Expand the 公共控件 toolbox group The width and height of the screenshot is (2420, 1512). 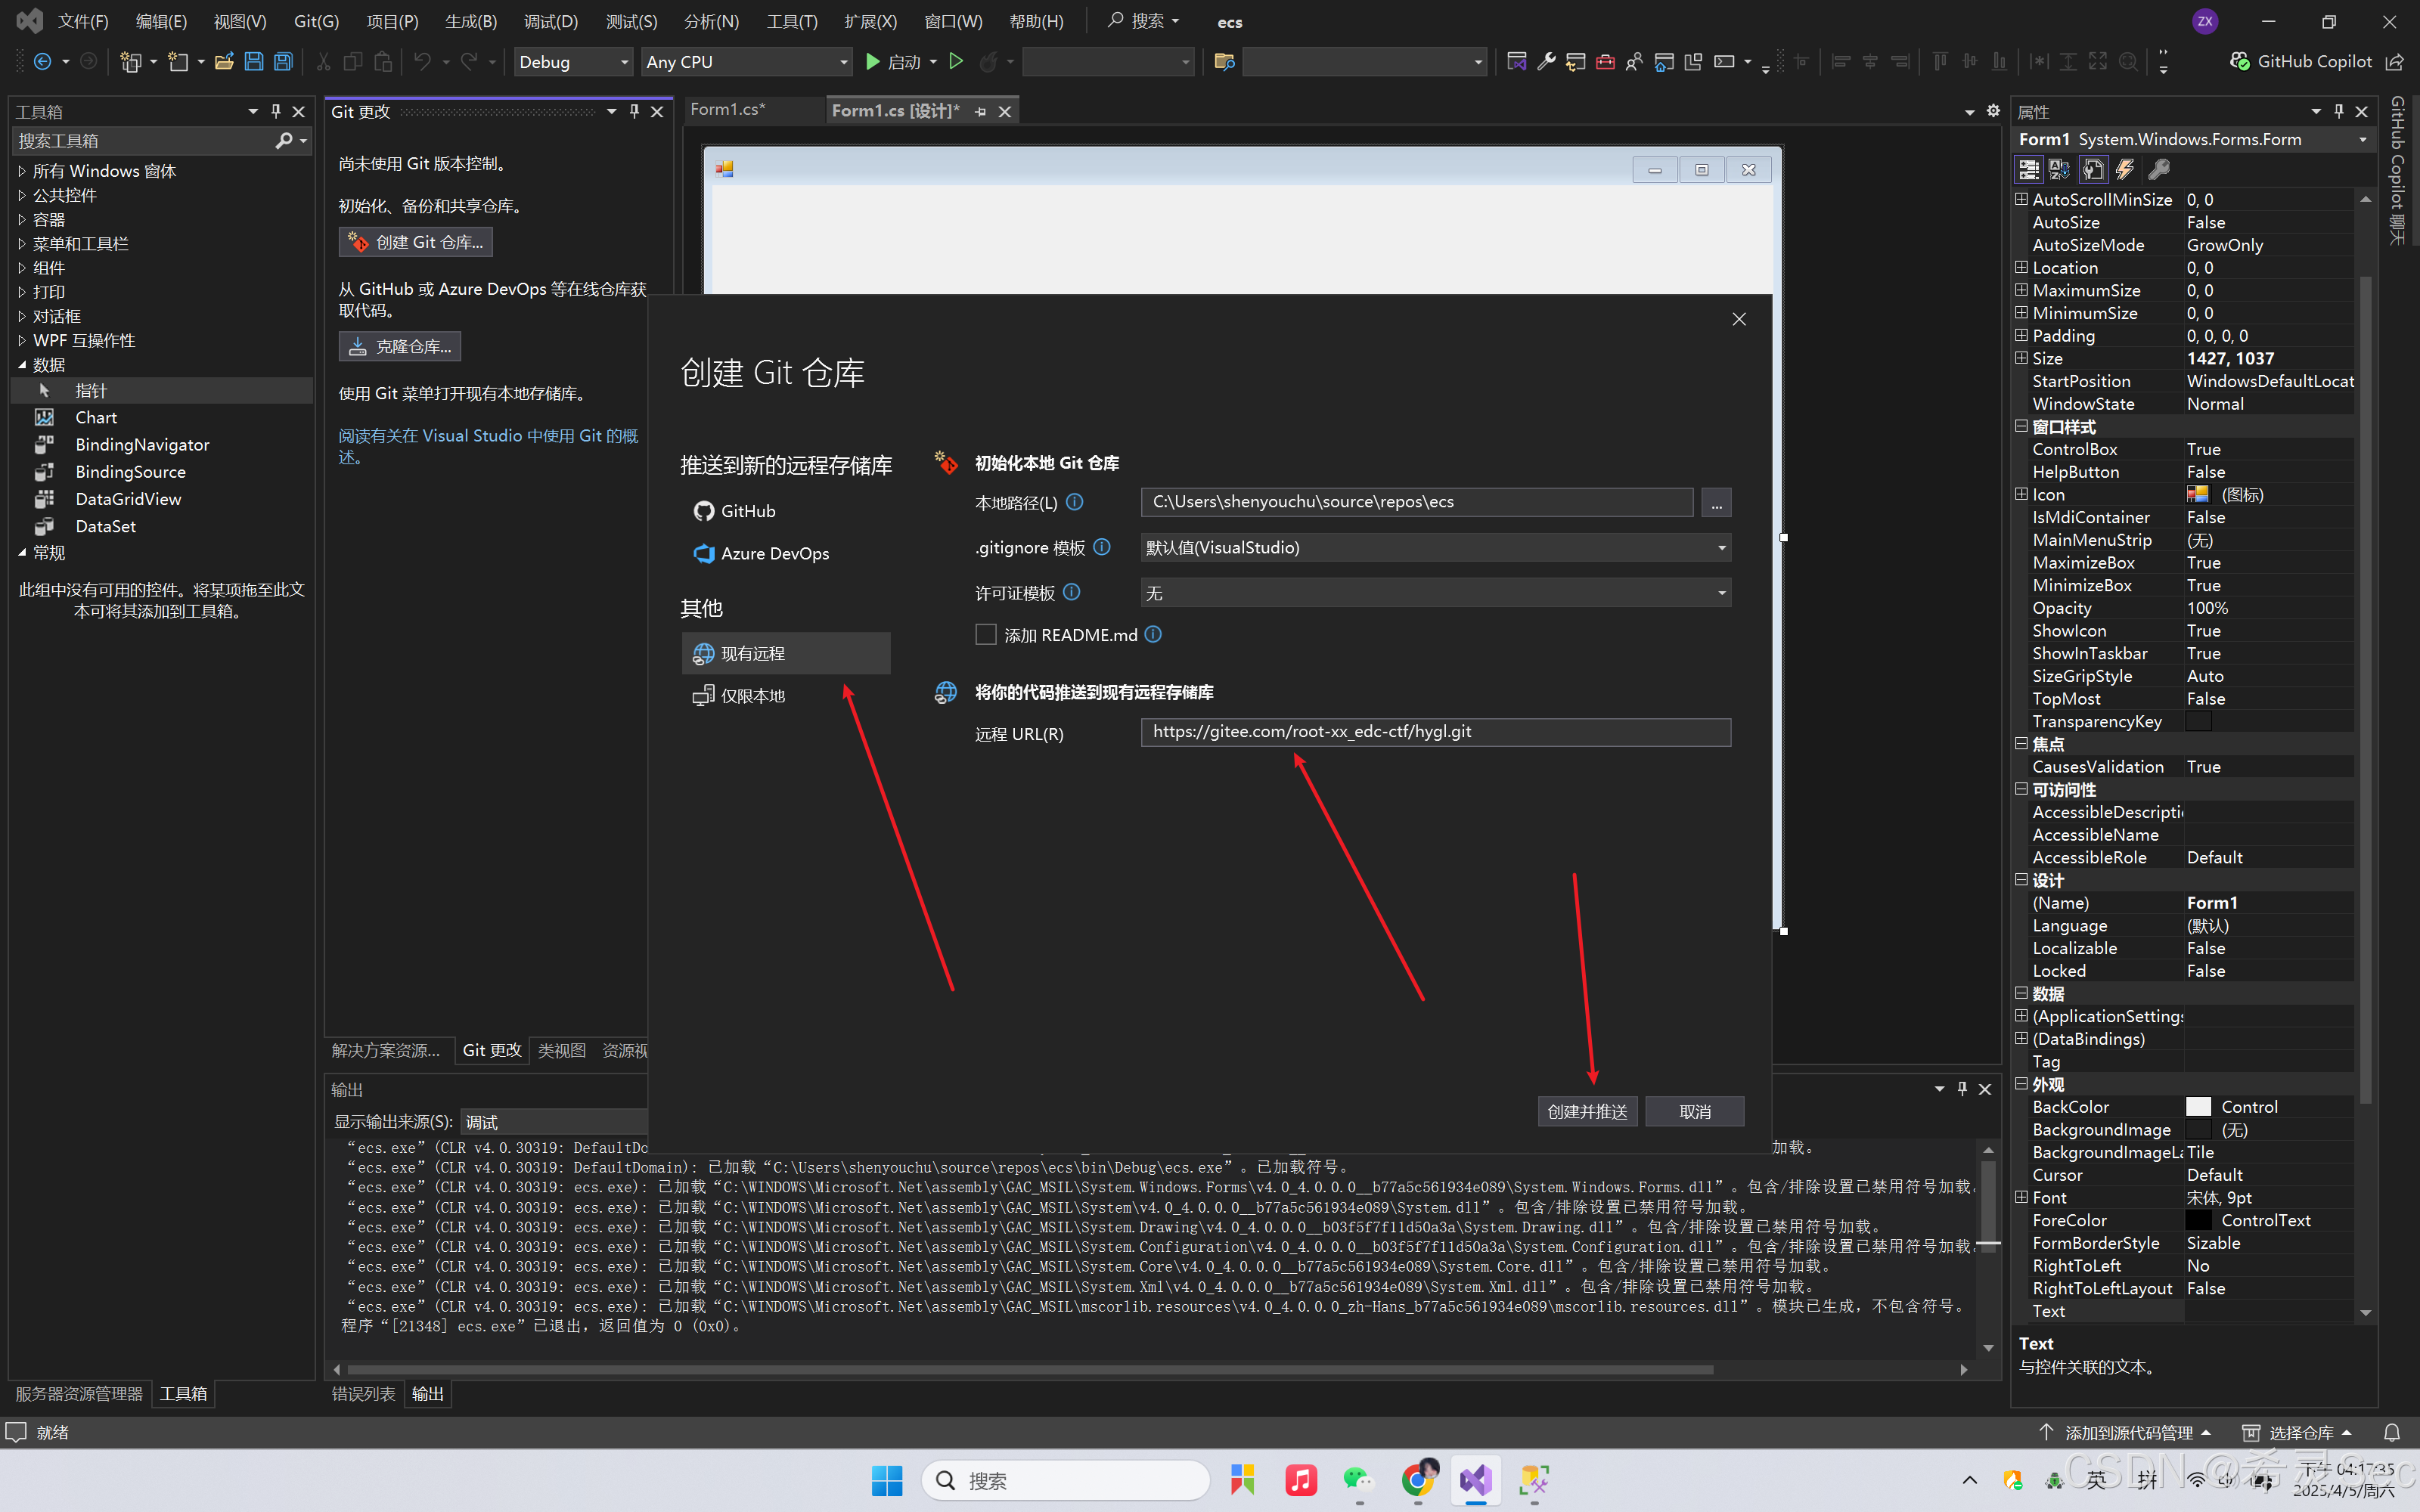click(x=64, y=195)
